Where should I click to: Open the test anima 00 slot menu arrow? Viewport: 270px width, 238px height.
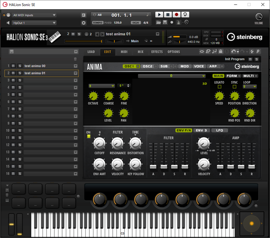(x=76, y=66)
